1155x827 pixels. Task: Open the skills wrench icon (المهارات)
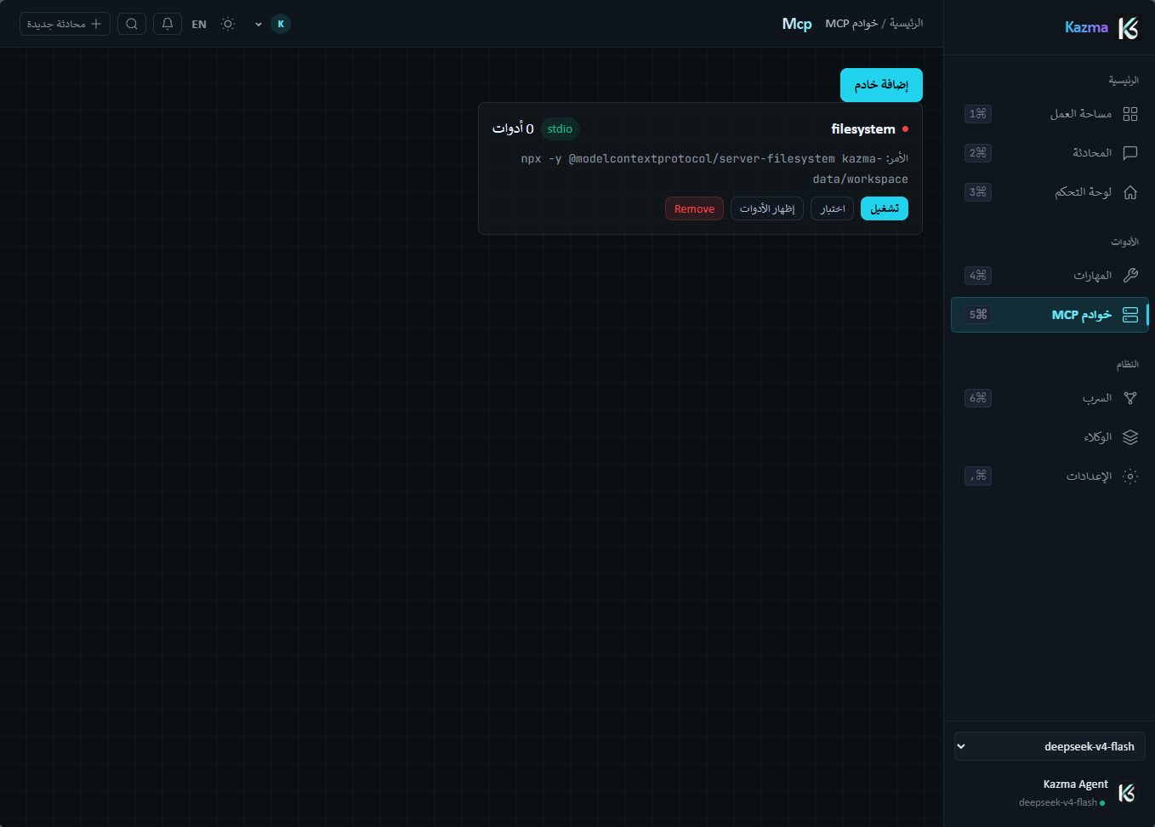(x=1130, y=276)
